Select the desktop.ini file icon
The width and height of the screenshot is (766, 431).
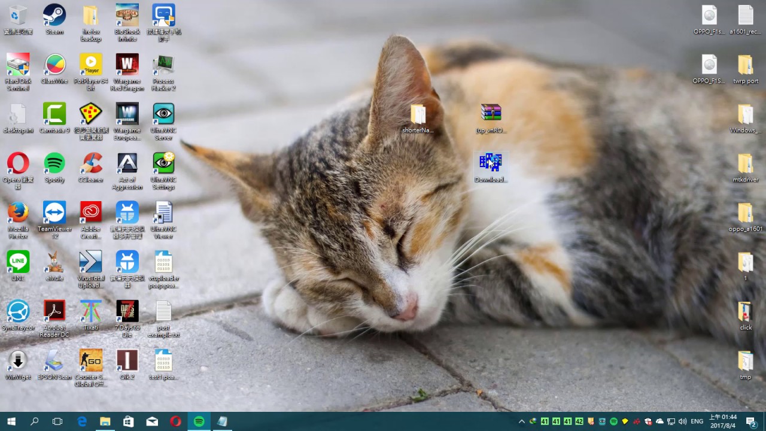pos(18,118)
